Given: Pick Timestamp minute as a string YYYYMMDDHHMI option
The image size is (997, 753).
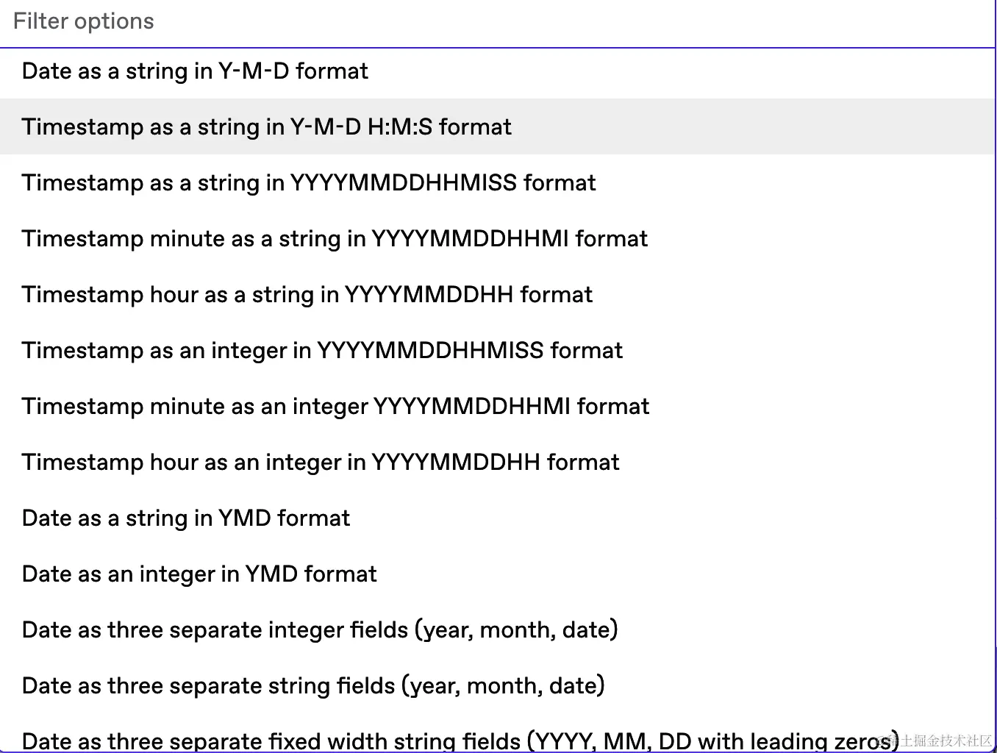Looking at the screenshot, I should [x=335, y=239].
